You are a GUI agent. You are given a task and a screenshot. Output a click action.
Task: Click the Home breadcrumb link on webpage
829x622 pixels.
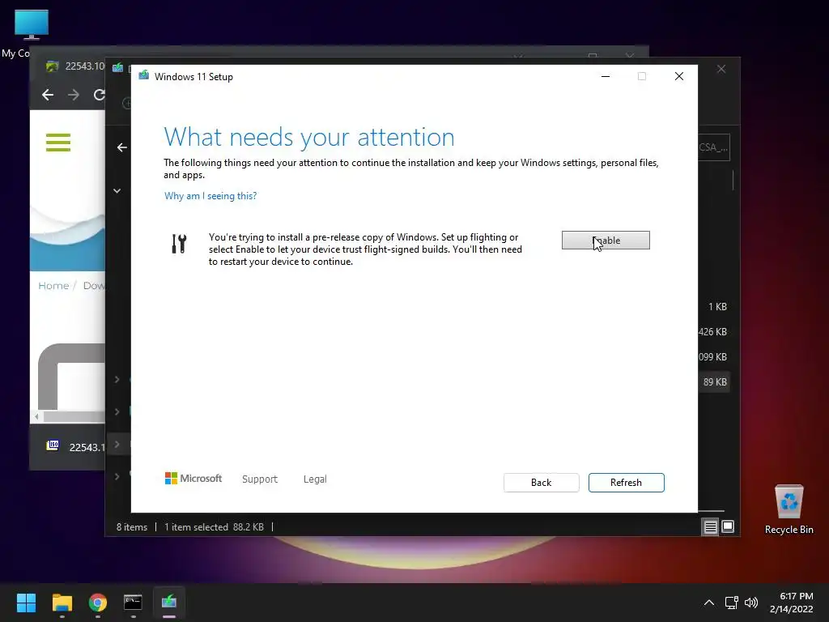point(53,286)
